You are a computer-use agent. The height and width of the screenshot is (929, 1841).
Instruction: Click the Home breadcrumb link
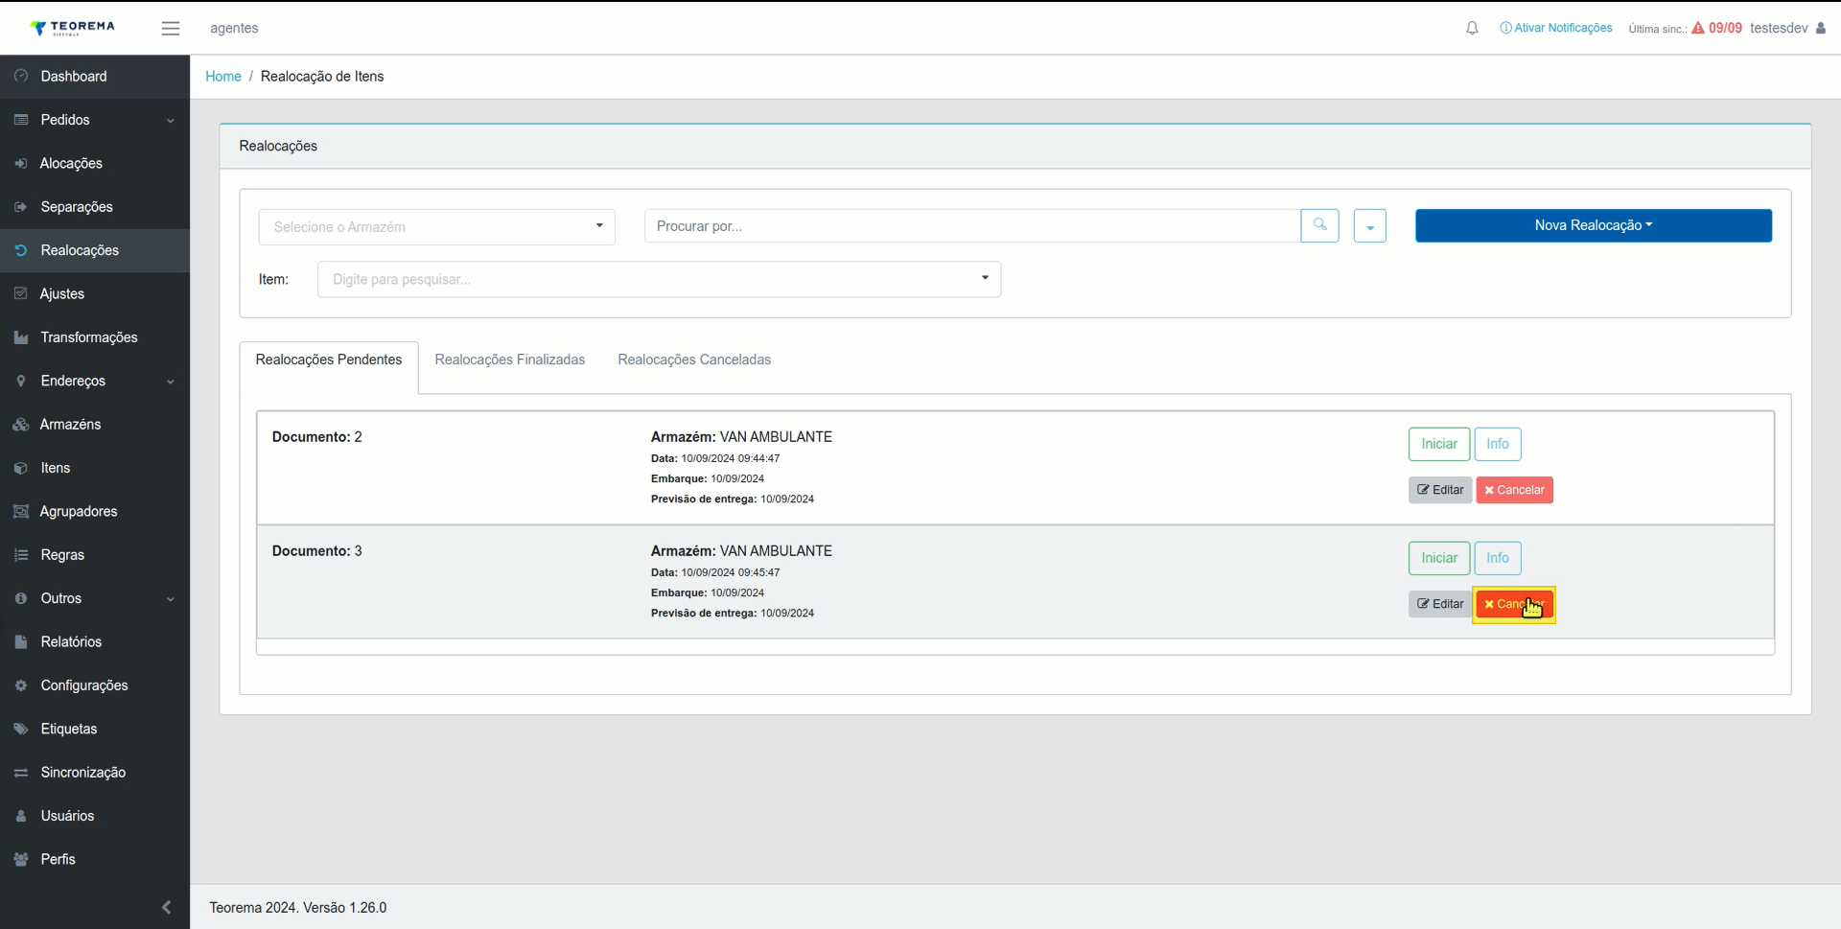point(223,77)
